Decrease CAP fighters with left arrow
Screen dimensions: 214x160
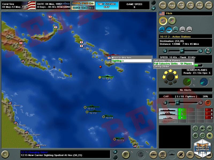[165, 103]
